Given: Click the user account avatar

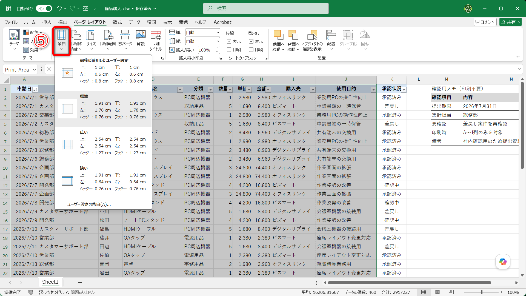Looking at the screenshot, I should click(x=468, y=8).
